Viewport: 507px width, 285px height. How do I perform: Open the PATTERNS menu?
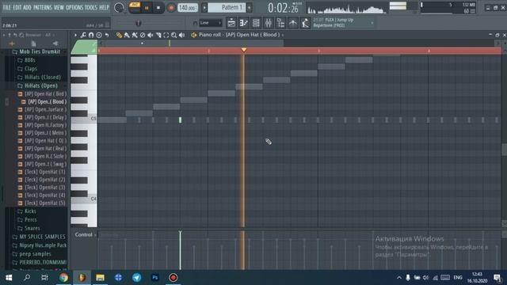pos(42,7)
